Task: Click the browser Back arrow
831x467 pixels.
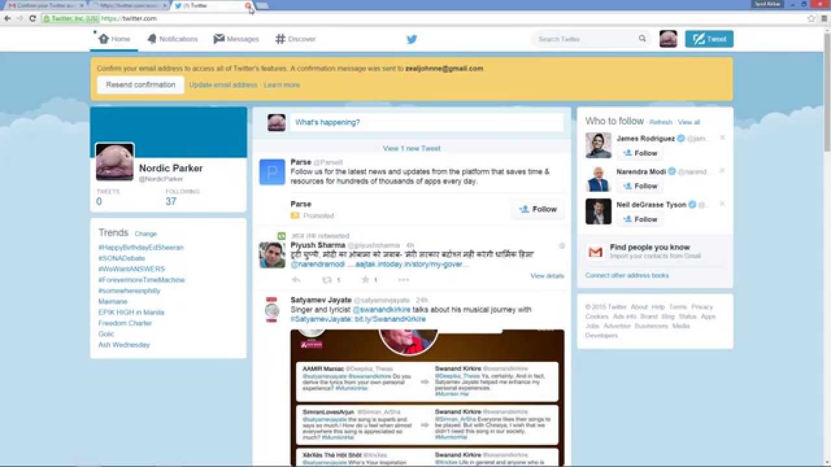Action: (x=7, y=19)
